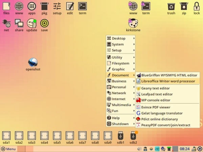Expand the Utility submenu
This screenshot has width=203, height=152.
pos(121,57)
